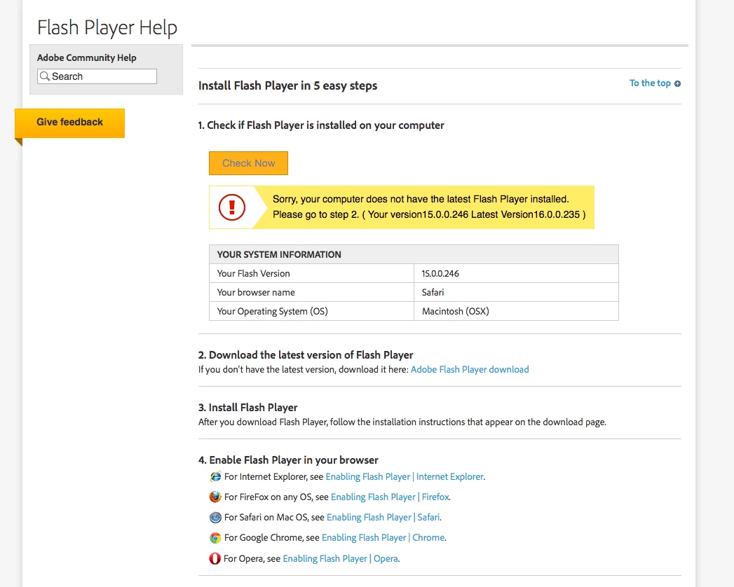Focus the Adobe Community Help search field

(x=97, y=76)
